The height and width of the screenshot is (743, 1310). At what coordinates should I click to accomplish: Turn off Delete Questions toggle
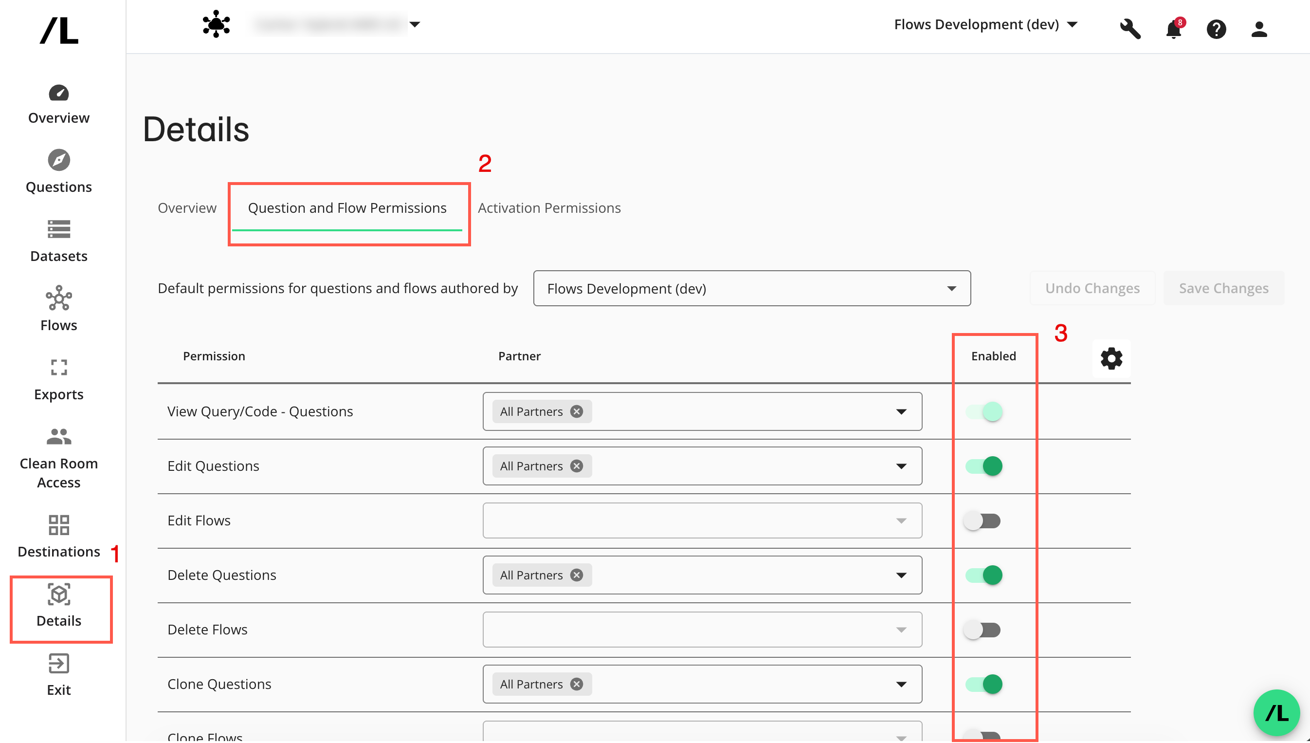(x=983, y=576)
